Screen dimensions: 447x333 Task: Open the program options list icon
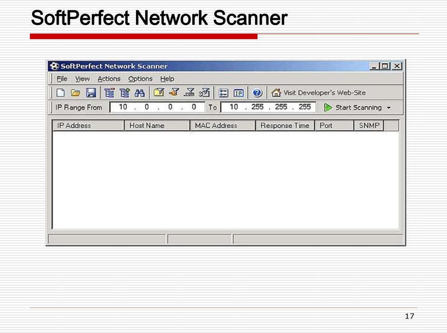pyautogui.click(x=223, y=93)
